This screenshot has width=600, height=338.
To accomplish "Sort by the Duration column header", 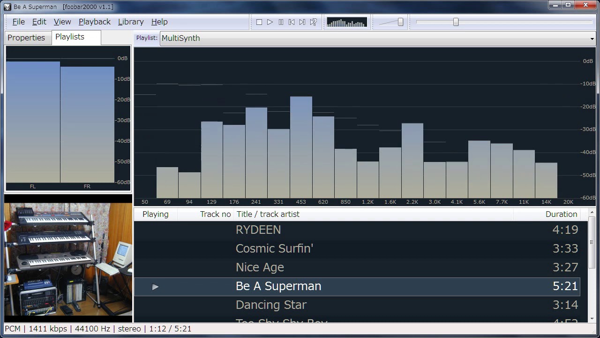I will coord(547,214).
